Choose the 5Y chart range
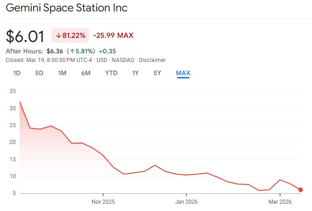The height and width of the screenshot is (211, 312). (x=157, y=73)
